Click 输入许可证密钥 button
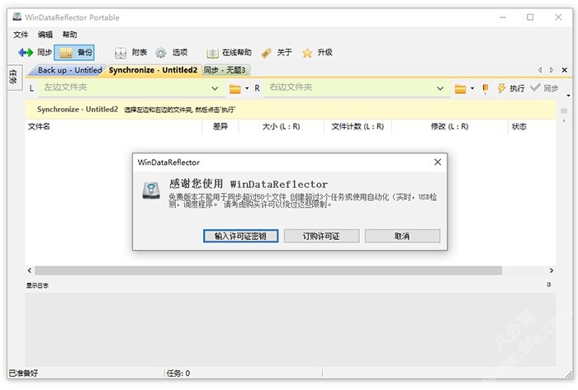 point(241,236)
